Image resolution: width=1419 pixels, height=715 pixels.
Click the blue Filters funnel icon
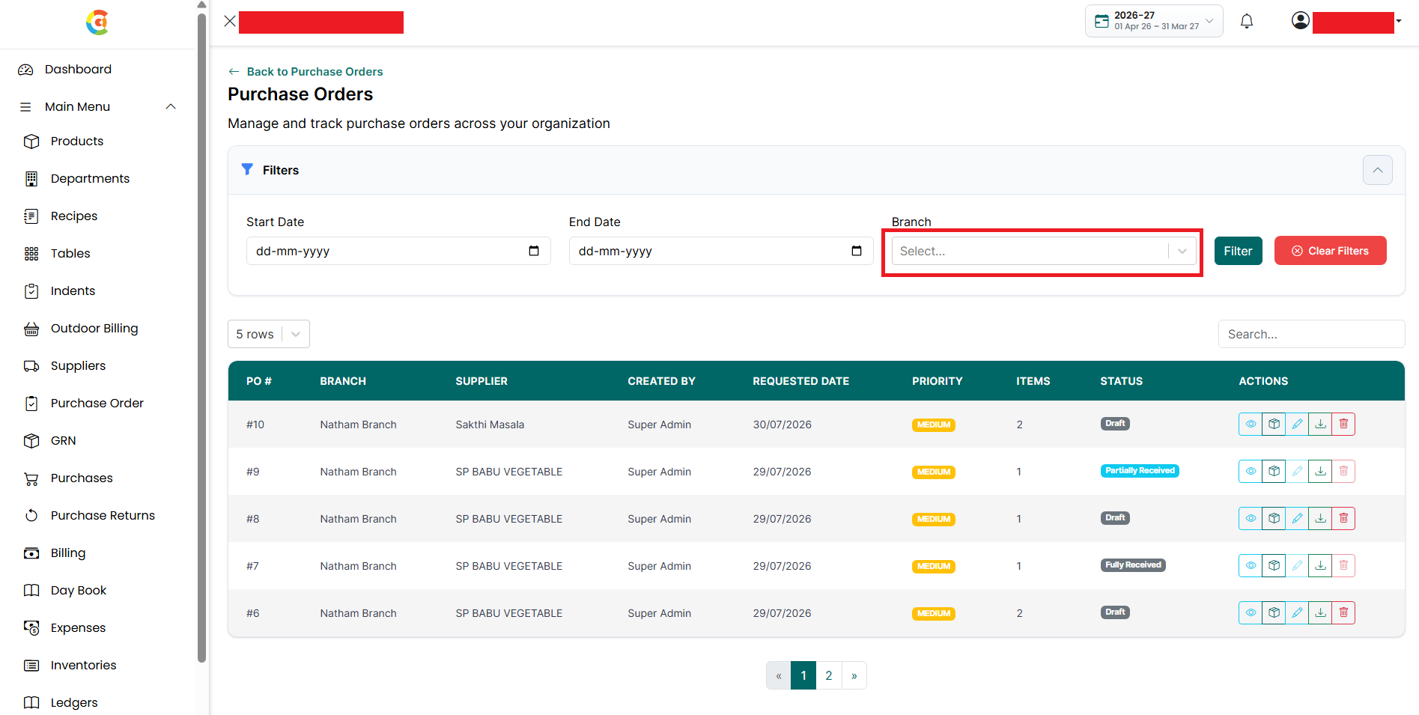[247, 170]
